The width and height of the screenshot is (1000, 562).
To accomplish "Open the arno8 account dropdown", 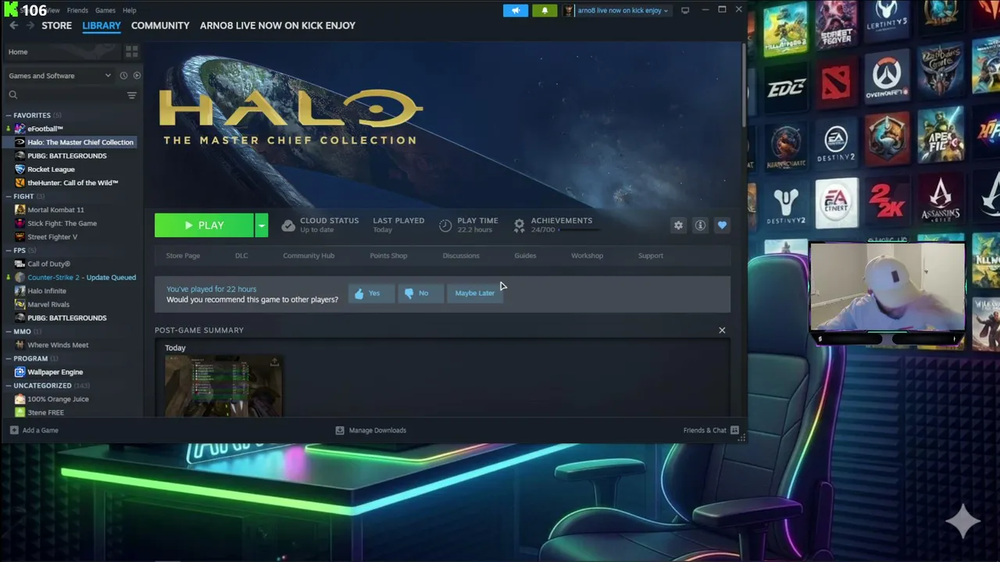I will pyautogui.click(x=623, y=10).
